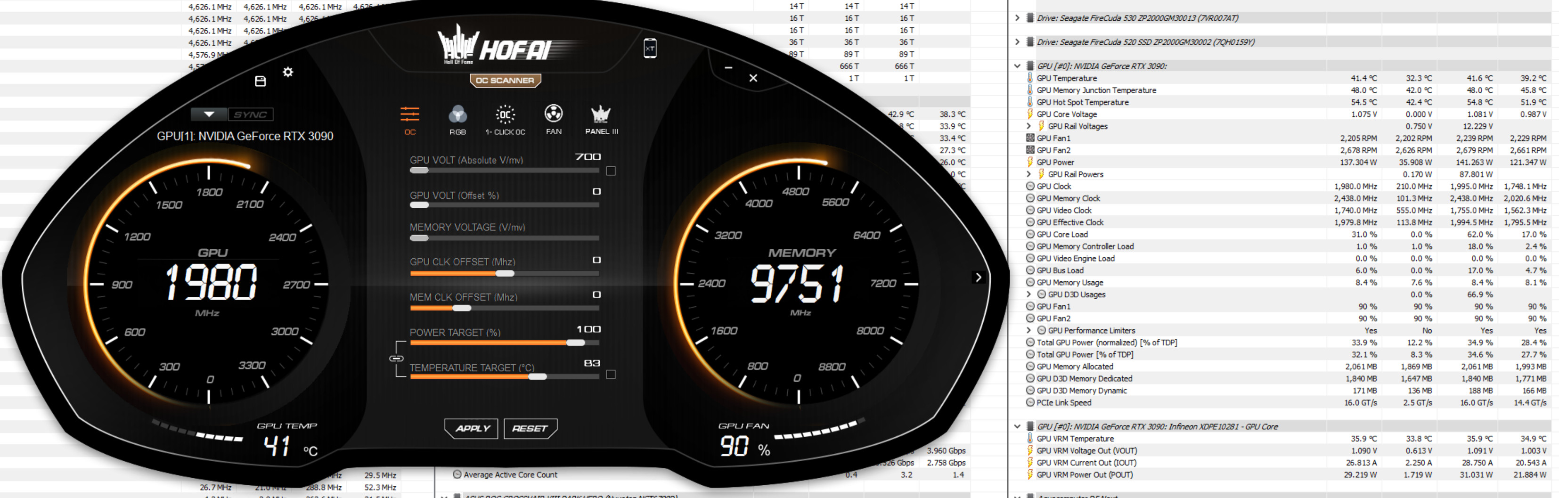Click the thermometer icon beside GPU Memory Junction Temperature

pyautogui.click(x=1030, y=90)
